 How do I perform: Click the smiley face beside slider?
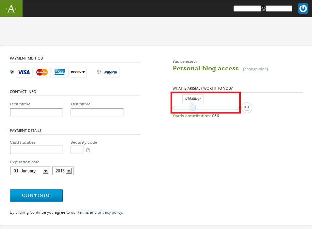tap(247, 108)
